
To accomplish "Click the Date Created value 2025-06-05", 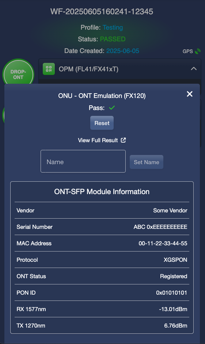I will 123,51.
